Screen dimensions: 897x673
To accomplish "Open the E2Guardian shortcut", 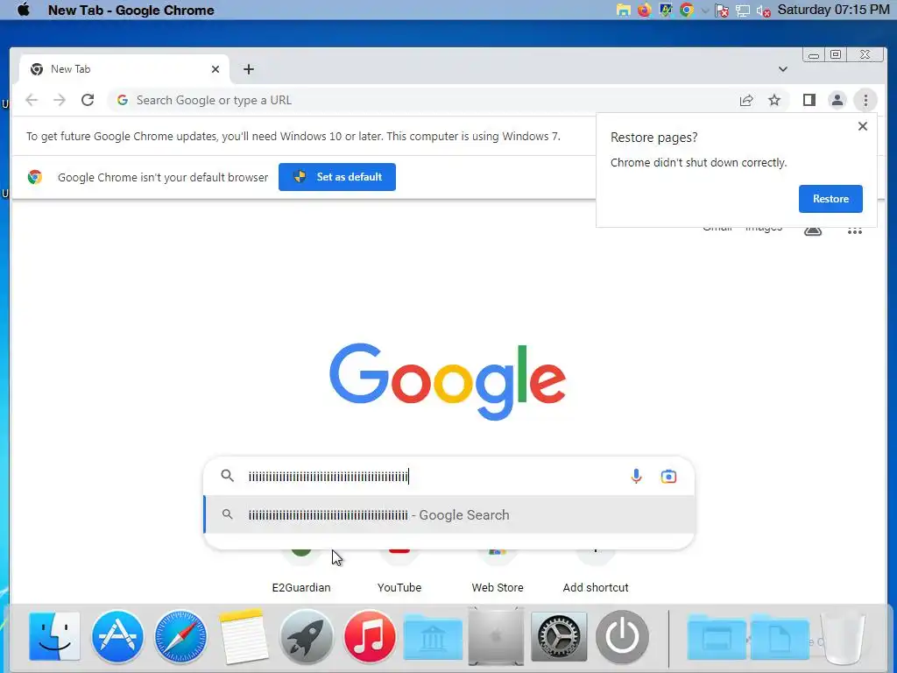I will coord(301,572).
